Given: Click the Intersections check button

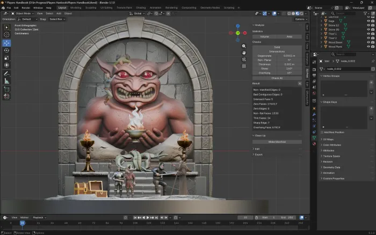Looking at the screenshot, I should coord(277,52).
